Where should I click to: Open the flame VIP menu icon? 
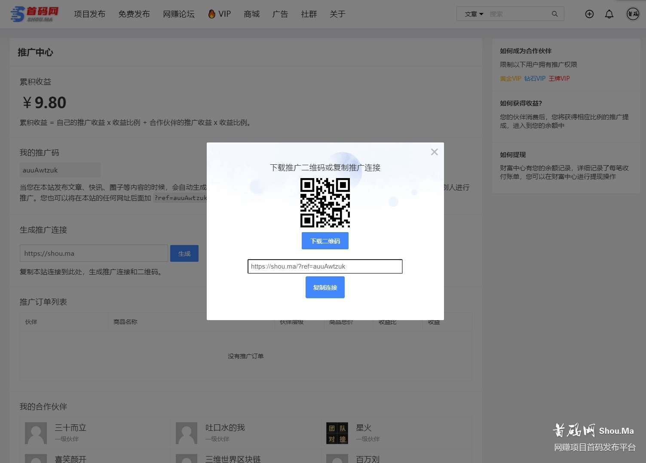(211, 13)
